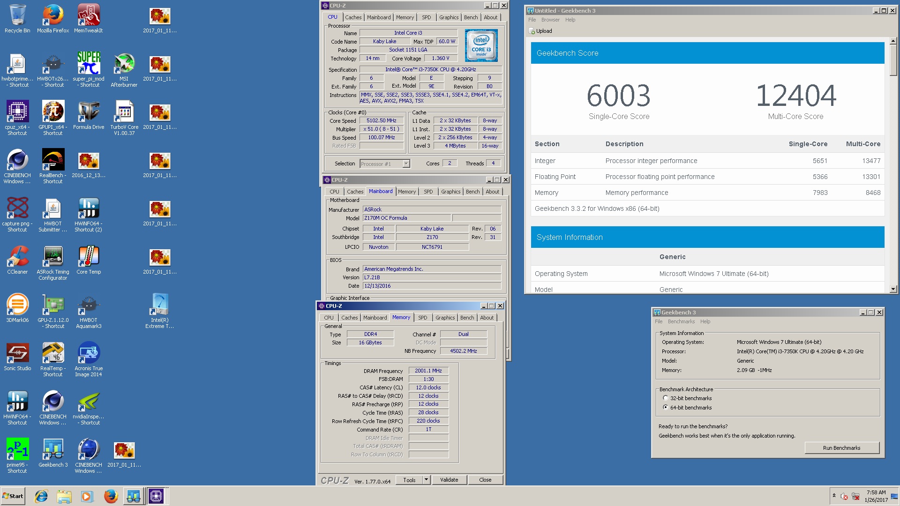
Task: Click the Upload button in Geekbench
Action: coord(540,31)
